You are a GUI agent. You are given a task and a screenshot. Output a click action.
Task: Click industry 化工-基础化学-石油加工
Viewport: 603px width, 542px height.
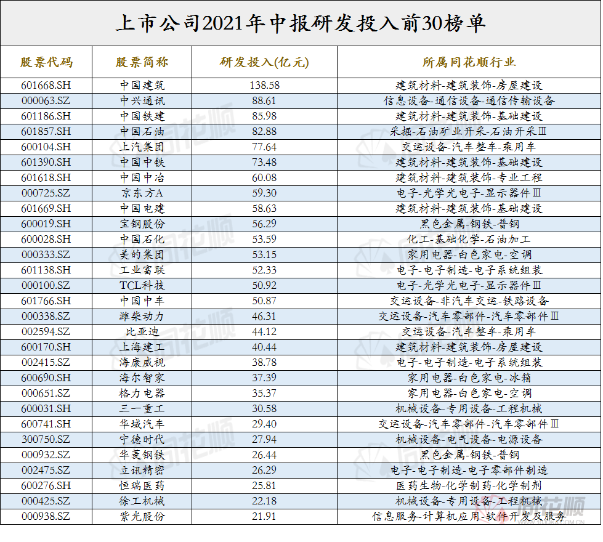point(469,239)
